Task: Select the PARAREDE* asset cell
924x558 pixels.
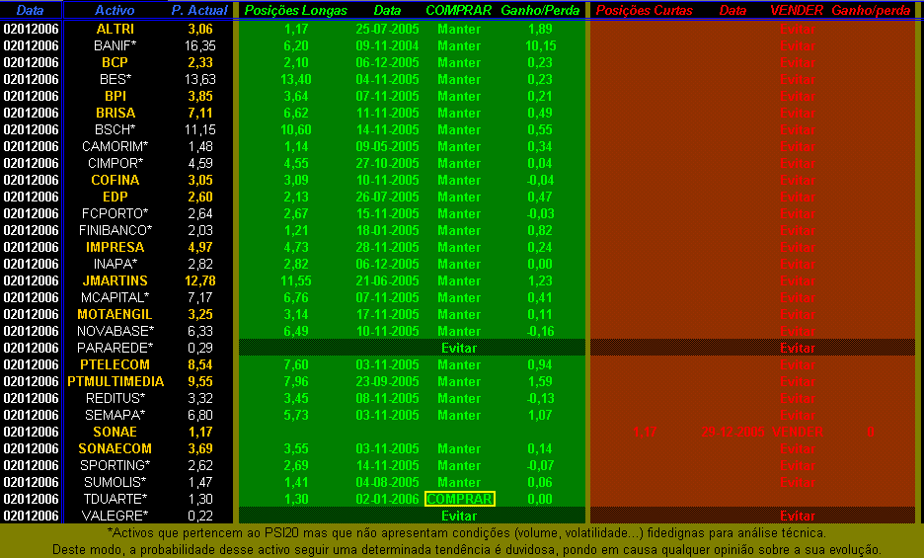Action: [115, 349]
